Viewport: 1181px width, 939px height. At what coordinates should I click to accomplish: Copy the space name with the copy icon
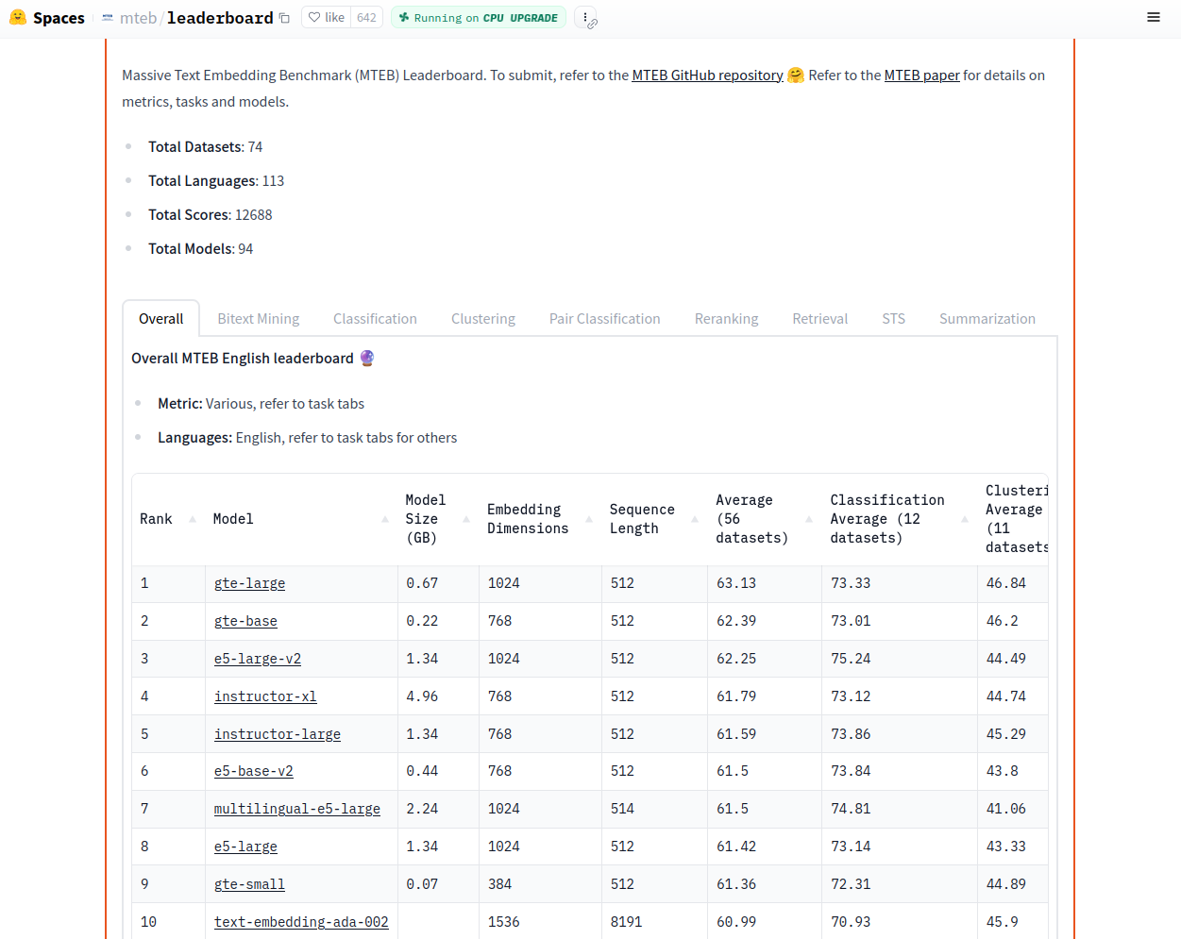pos(284,18)
